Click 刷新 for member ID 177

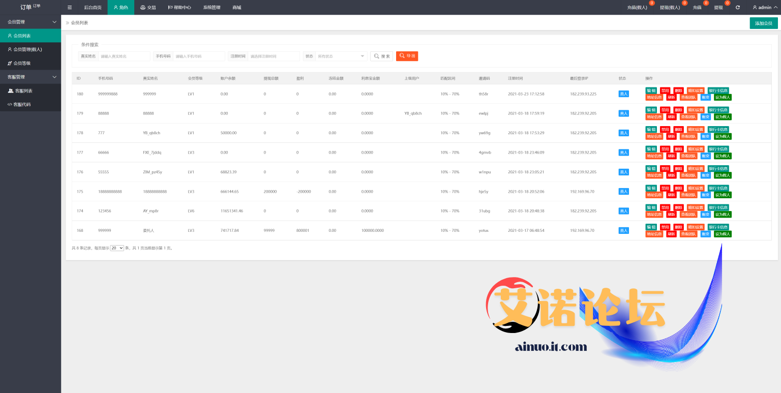pos(671,156)
